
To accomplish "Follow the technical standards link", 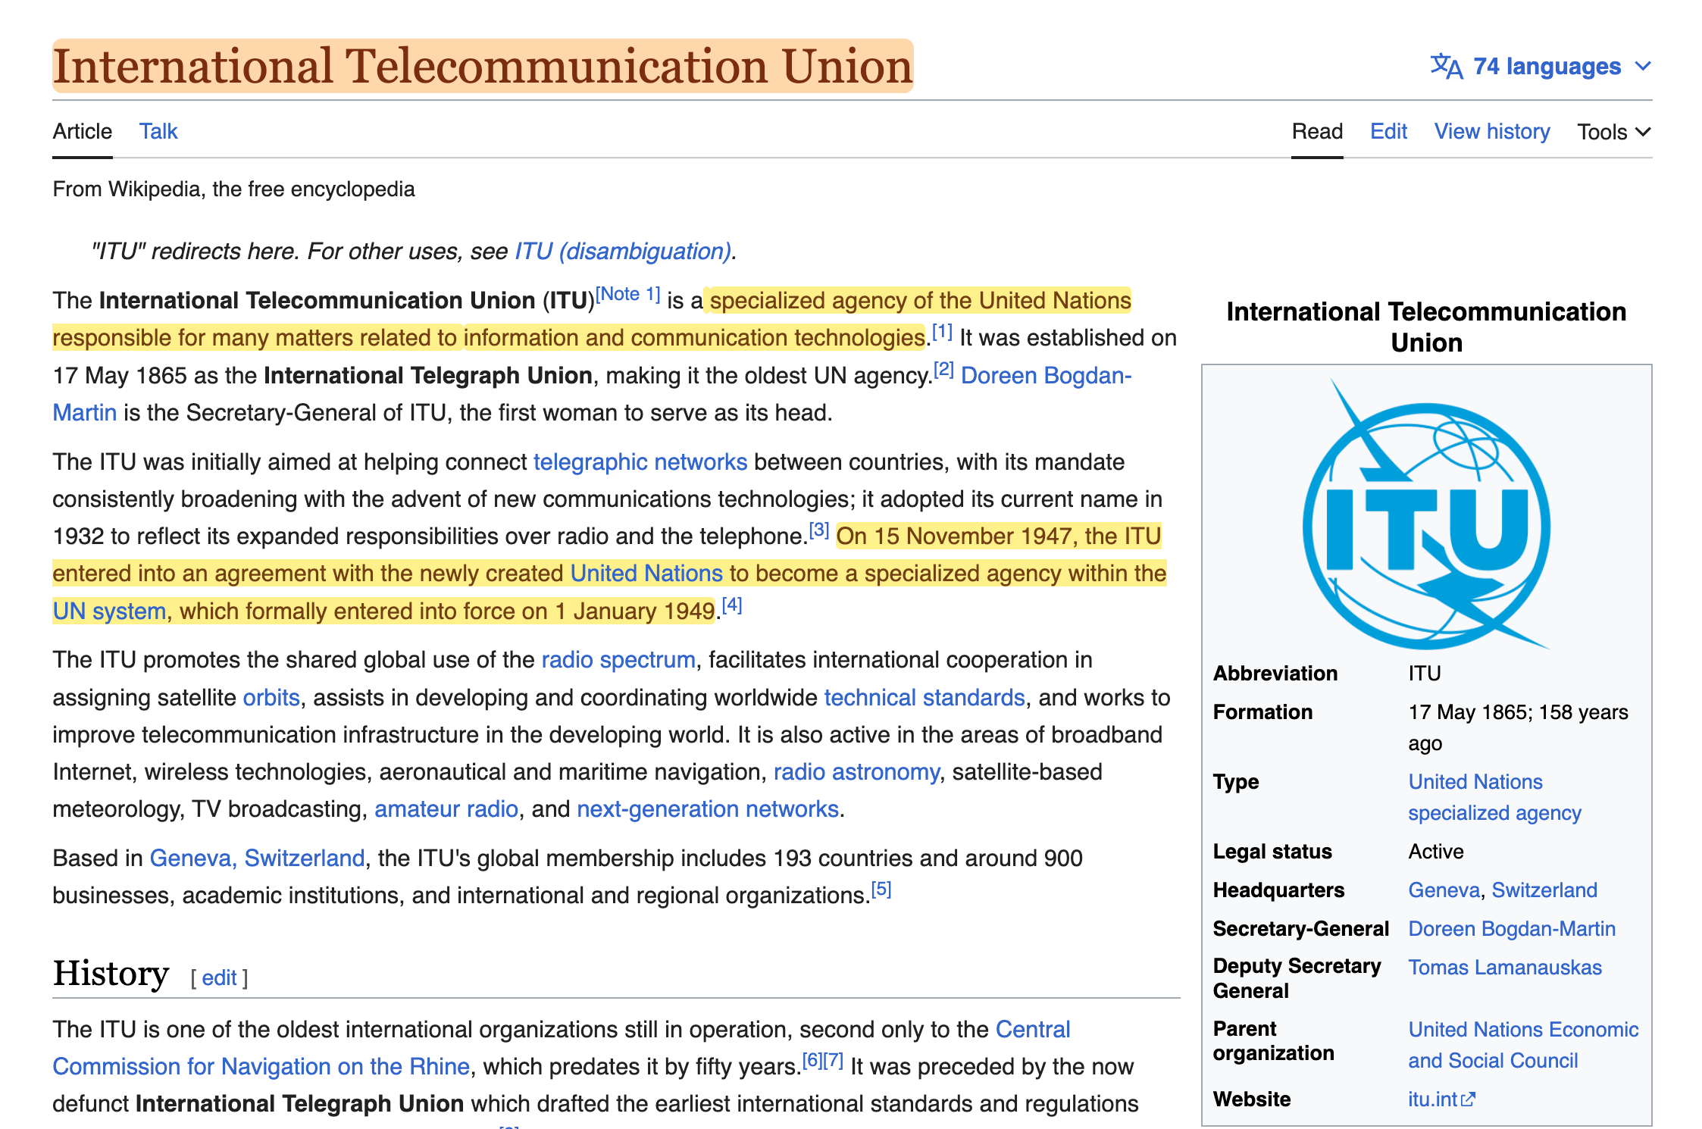I will (x=925, y=697).
